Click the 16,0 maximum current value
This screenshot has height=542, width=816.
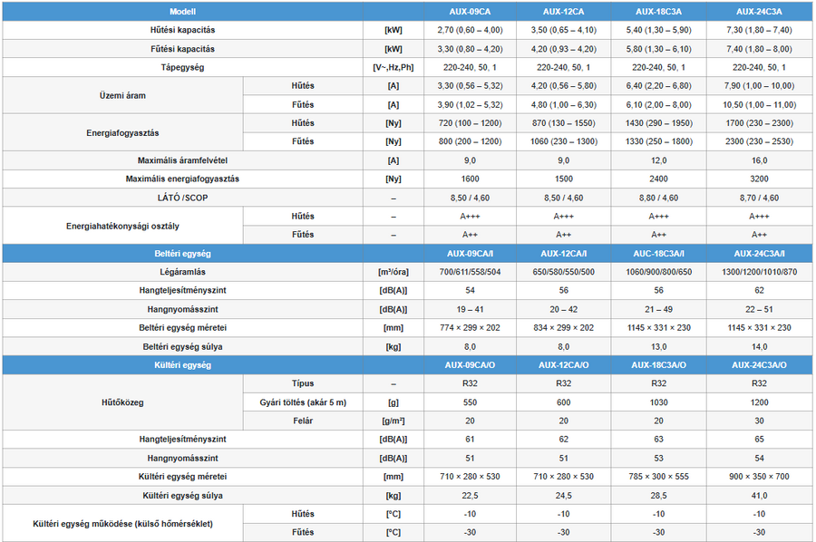coord(759,160)
